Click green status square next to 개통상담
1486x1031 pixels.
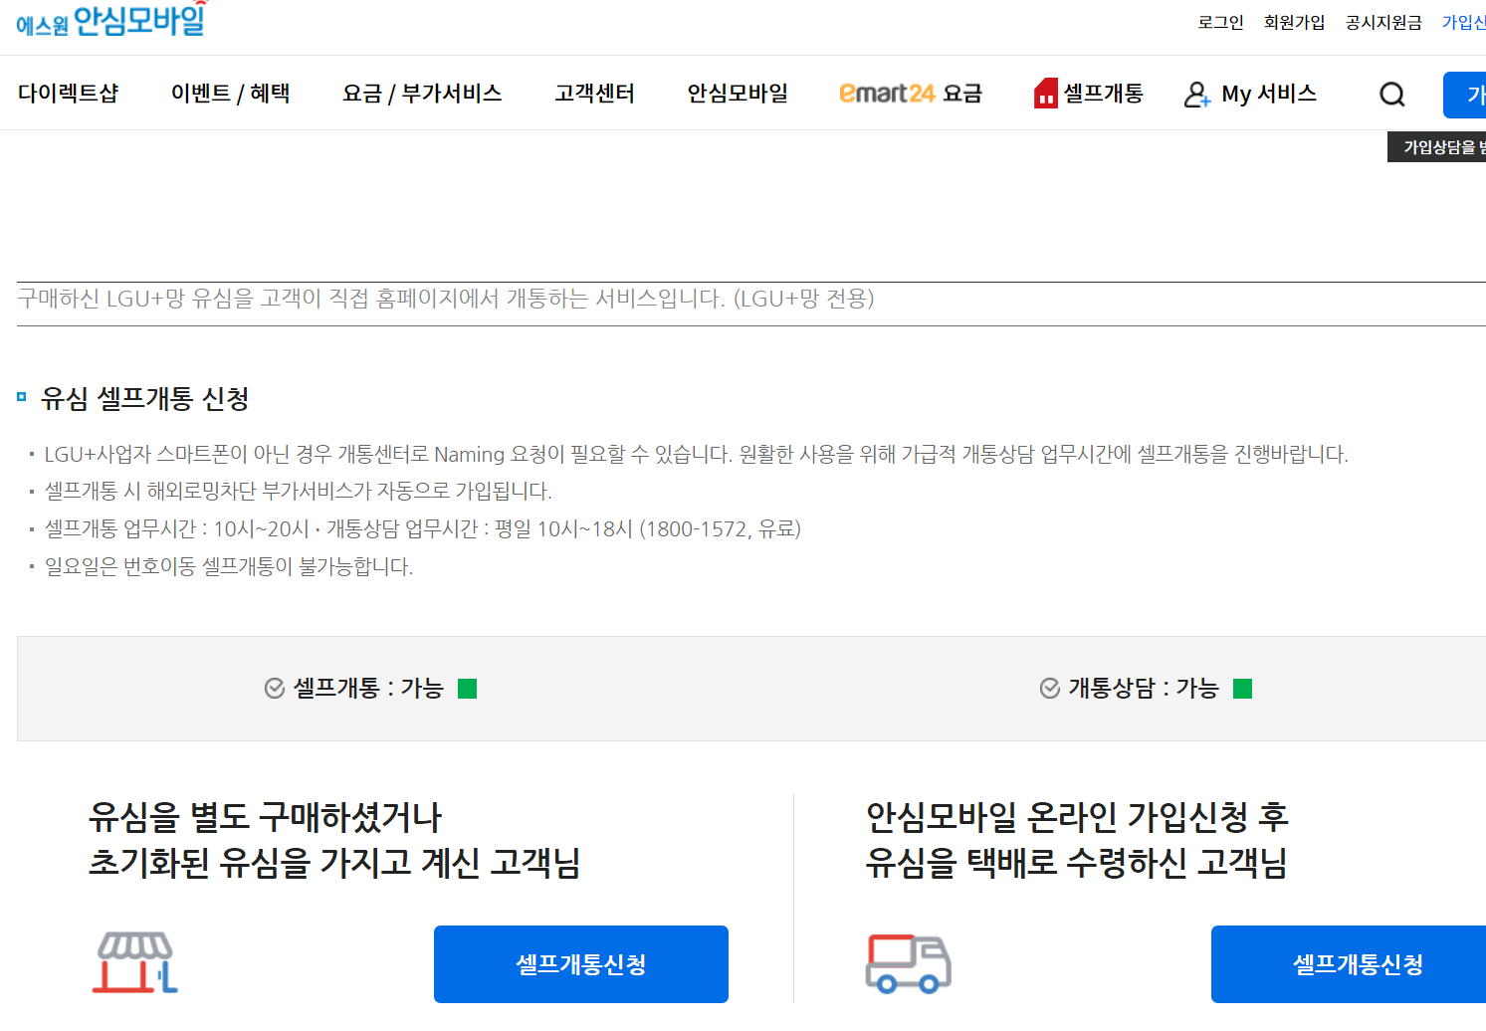pyautogui.click(x=1242, y=689)
